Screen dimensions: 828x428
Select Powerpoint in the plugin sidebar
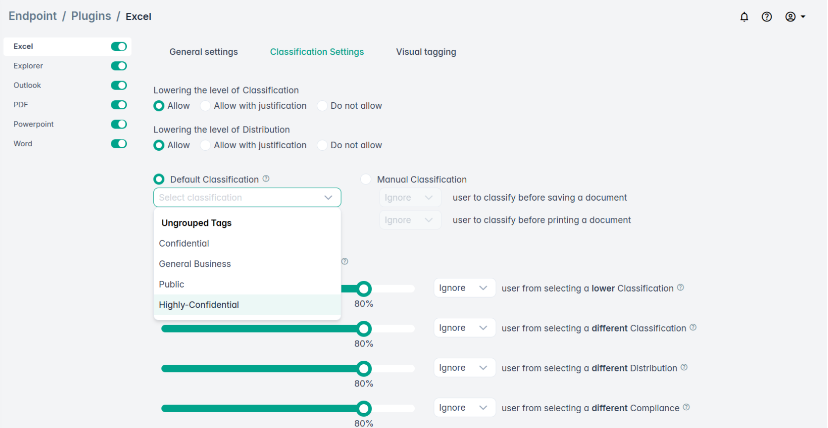34,124
